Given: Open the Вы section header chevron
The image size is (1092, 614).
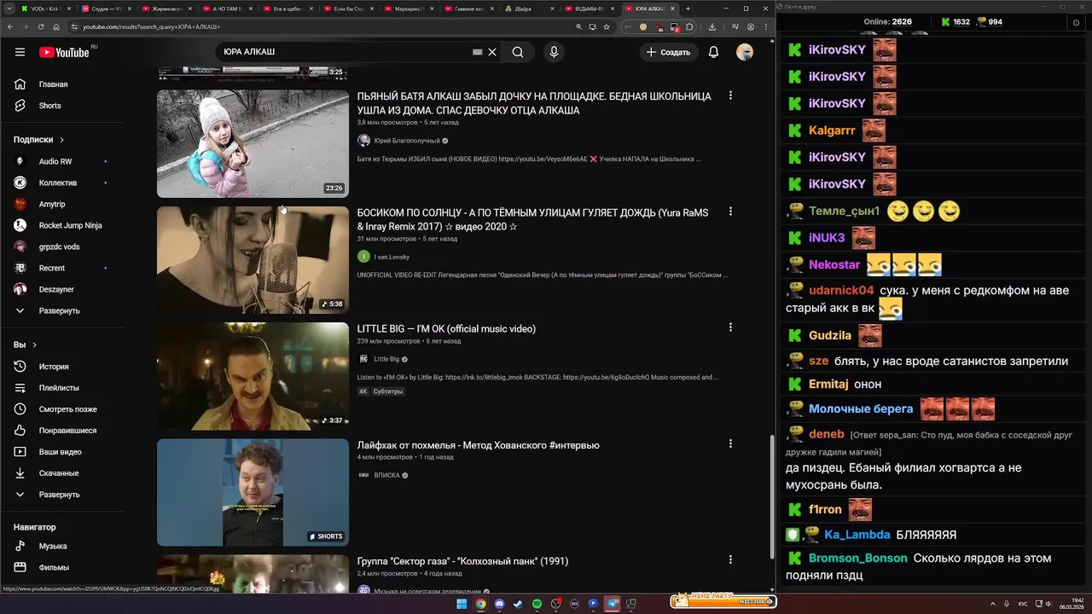Looking at the screenshot, I should [x=34, y=345].
